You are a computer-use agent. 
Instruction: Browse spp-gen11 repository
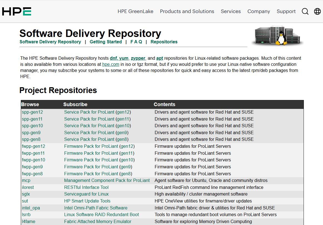(x=32, y=119)
